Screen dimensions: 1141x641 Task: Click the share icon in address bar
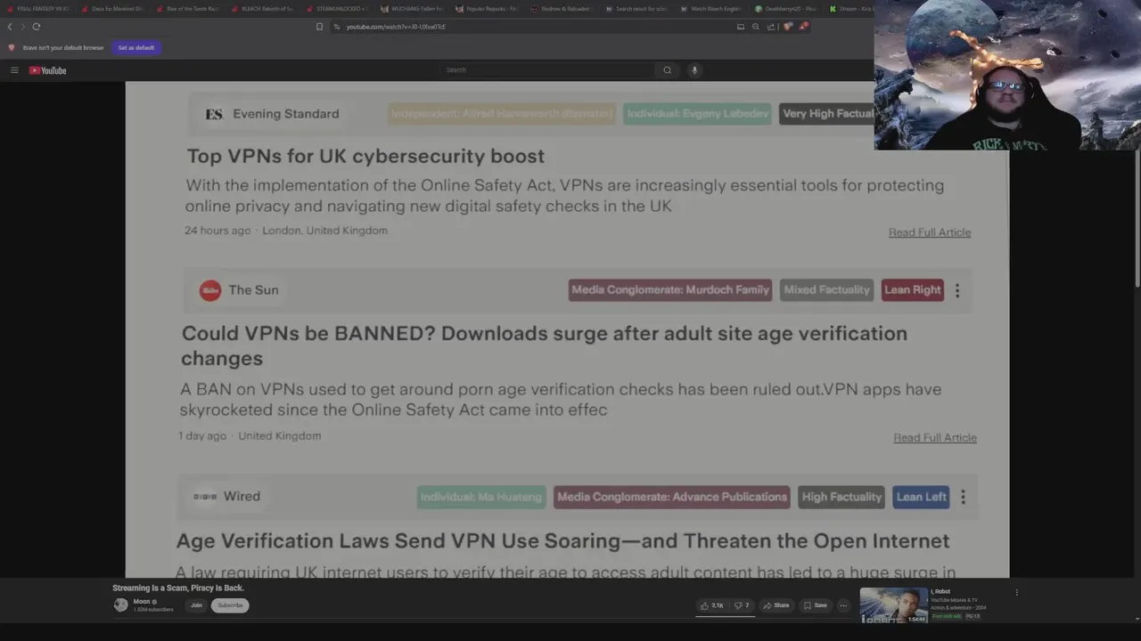tap(771, 27)
